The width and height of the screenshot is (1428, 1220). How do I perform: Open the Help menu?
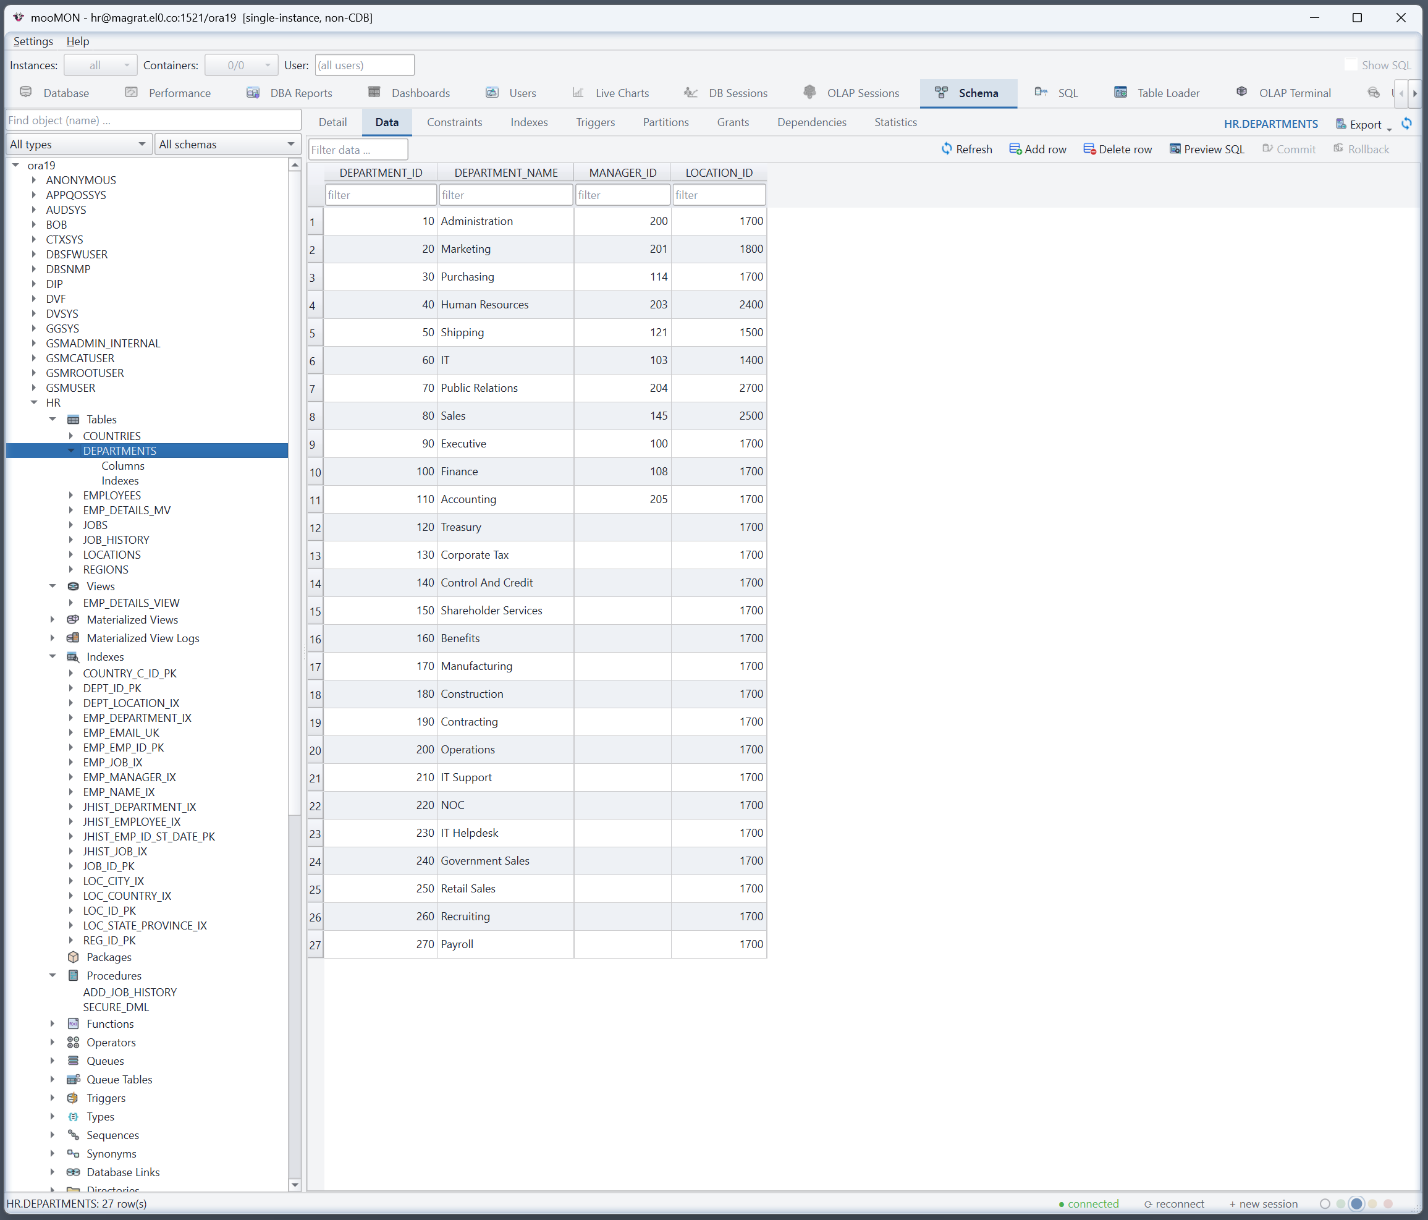click(x=77, y=41)
